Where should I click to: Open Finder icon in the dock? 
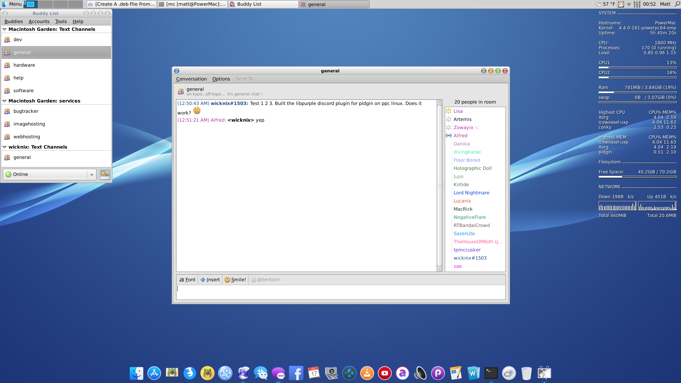coord(136,373)
